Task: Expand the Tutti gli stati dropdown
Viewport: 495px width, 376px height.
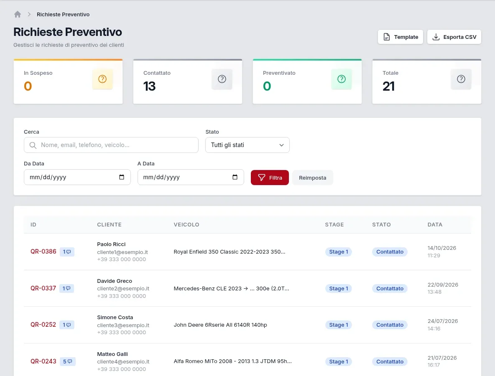Action: 247,145
